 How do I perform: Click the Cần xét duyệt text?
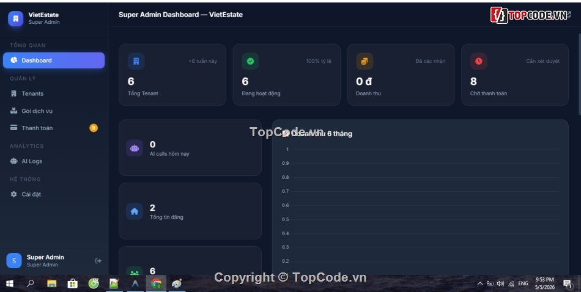coord(543,61)
